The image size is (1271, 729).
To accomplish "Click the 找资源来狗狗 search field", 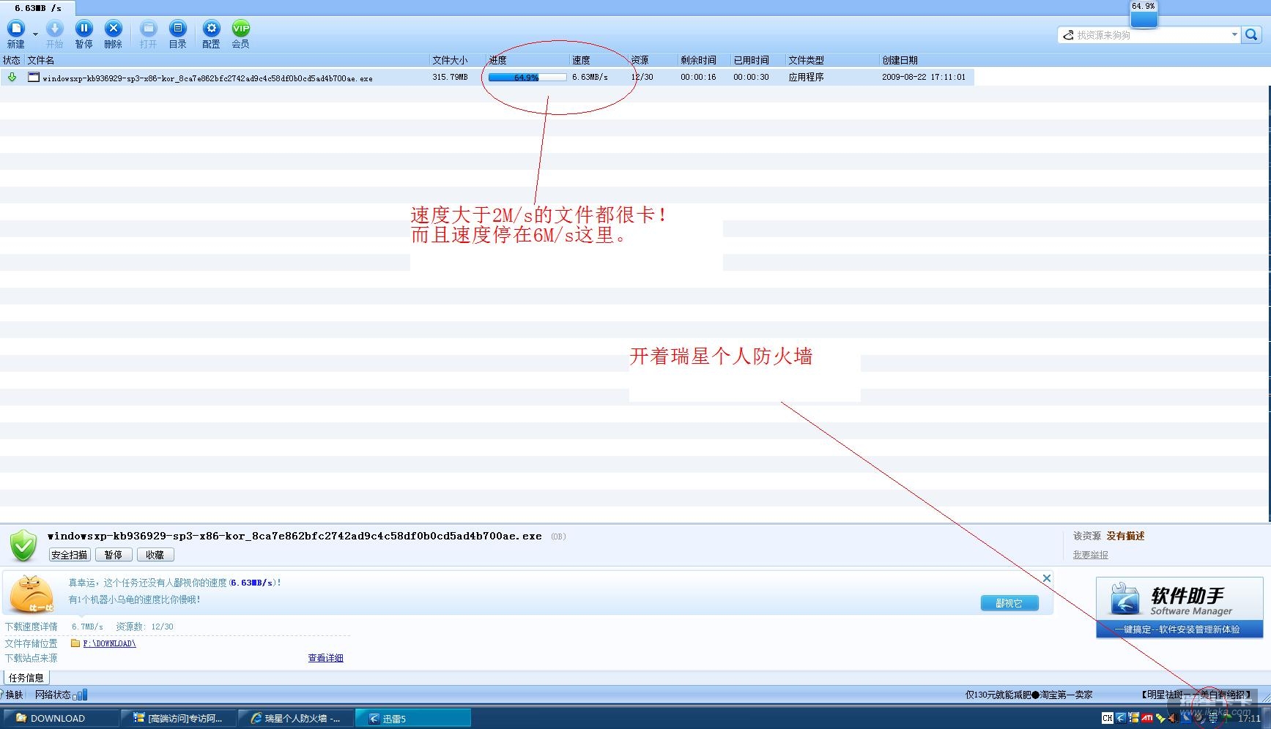I will (1148, 35).
